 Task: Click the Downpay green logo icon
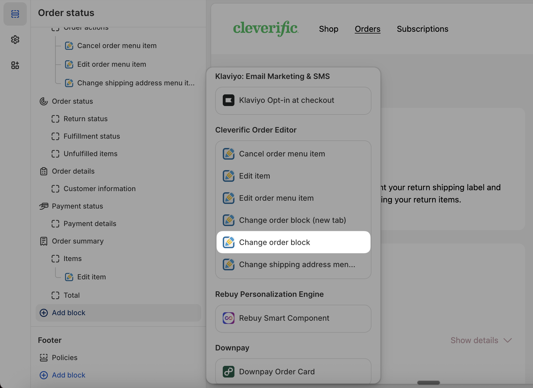[x=229, y=372]
